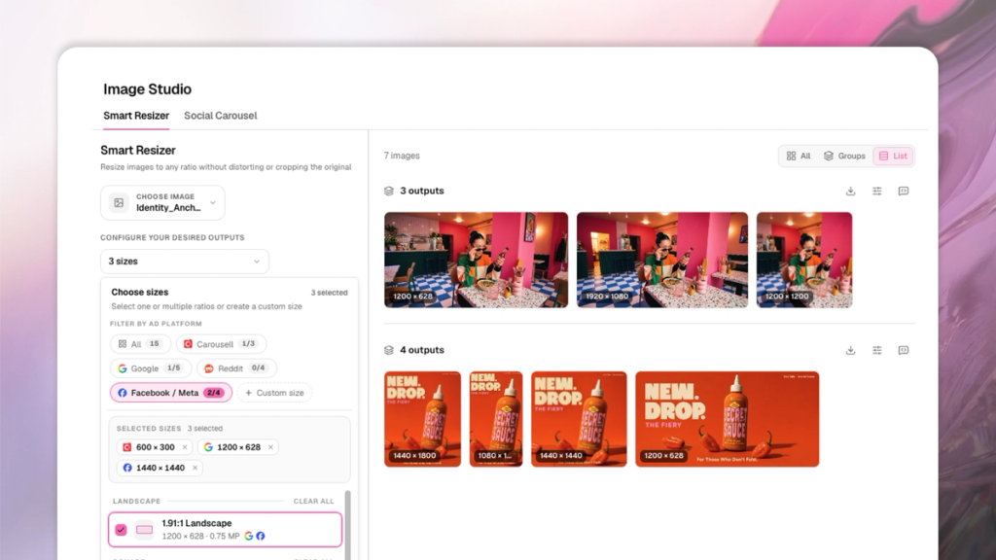
Task: Switch to List view mode
Action: [893, 157]
